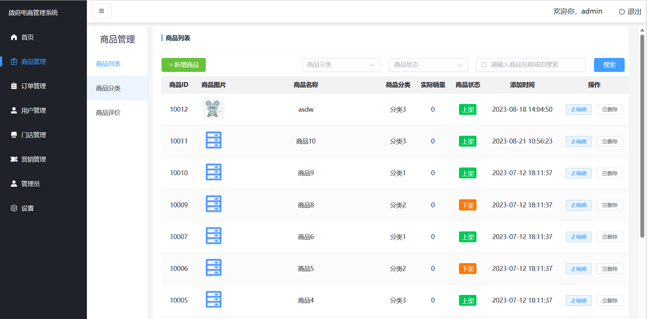Viewport: 647px width, 319px height.
Task: Click the clipboard icon for 订单管理
Action: pos(14,86)
